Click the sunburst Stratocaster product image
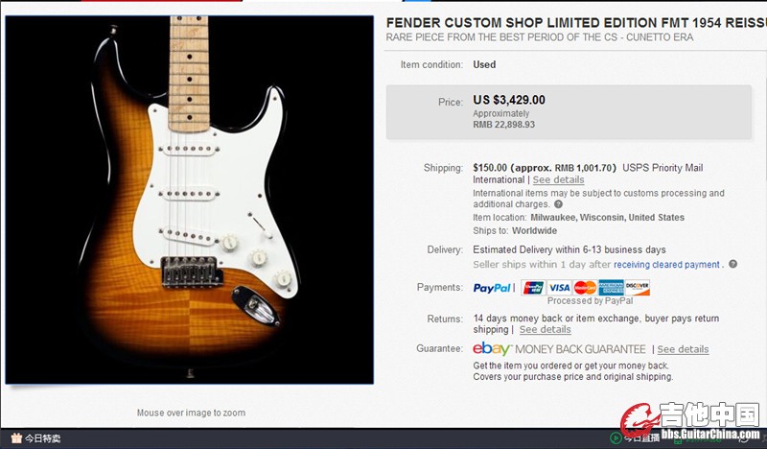Image resolution: width=767 pixels, height=449 pixels. pos(189,200)
